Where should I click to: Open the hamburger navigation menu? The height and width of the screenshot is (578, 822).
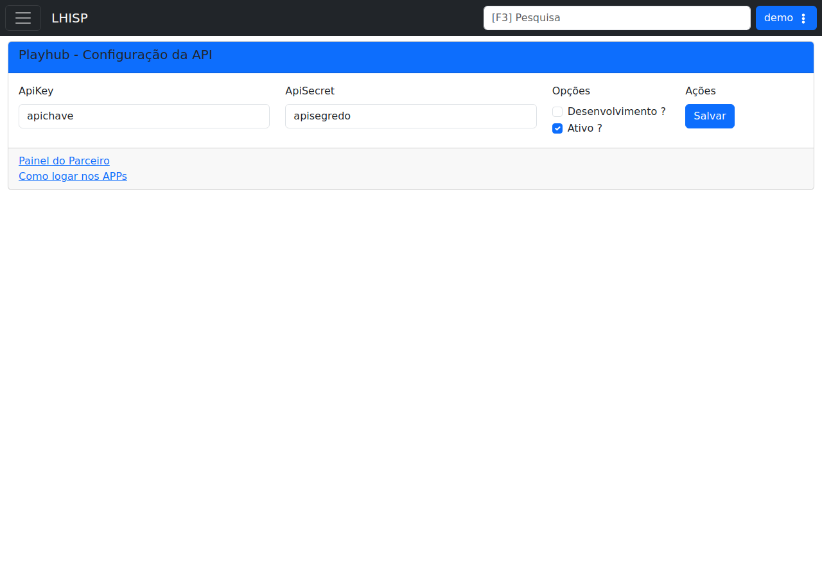click(x=23, y=18)
